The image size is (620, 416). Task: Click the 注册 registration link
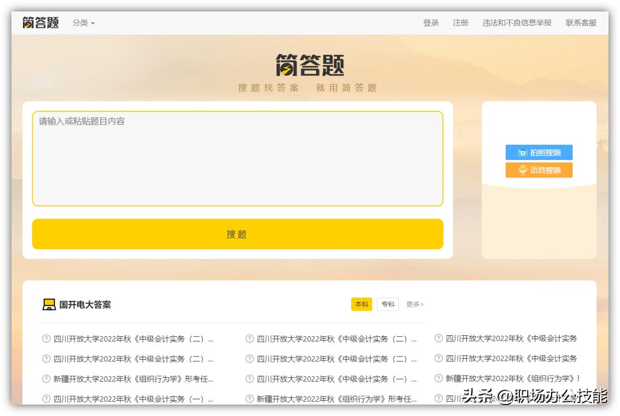click(461, 23)
